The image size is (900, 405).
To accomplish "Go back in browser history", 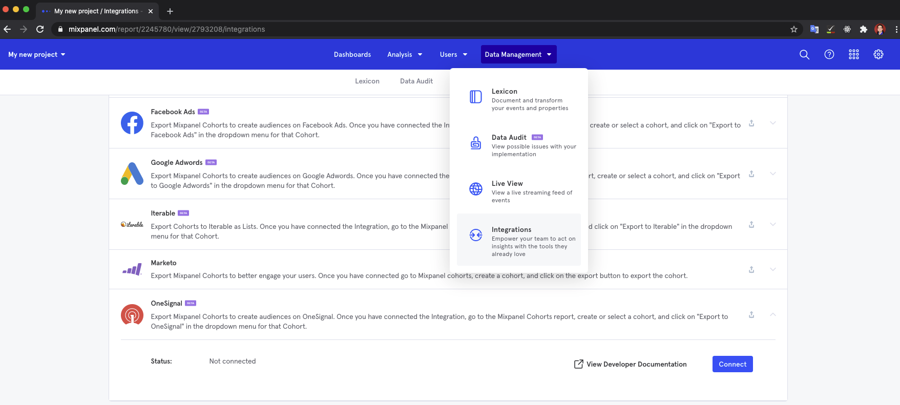I will 7,29.
